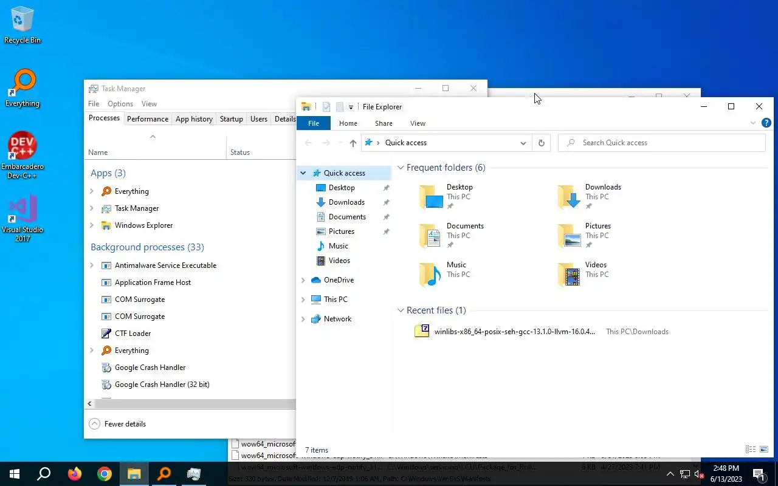Click Refresh button in address bar
Image resolution: width=778 pixels, height=486 pixels.
[x=541, y=143]
